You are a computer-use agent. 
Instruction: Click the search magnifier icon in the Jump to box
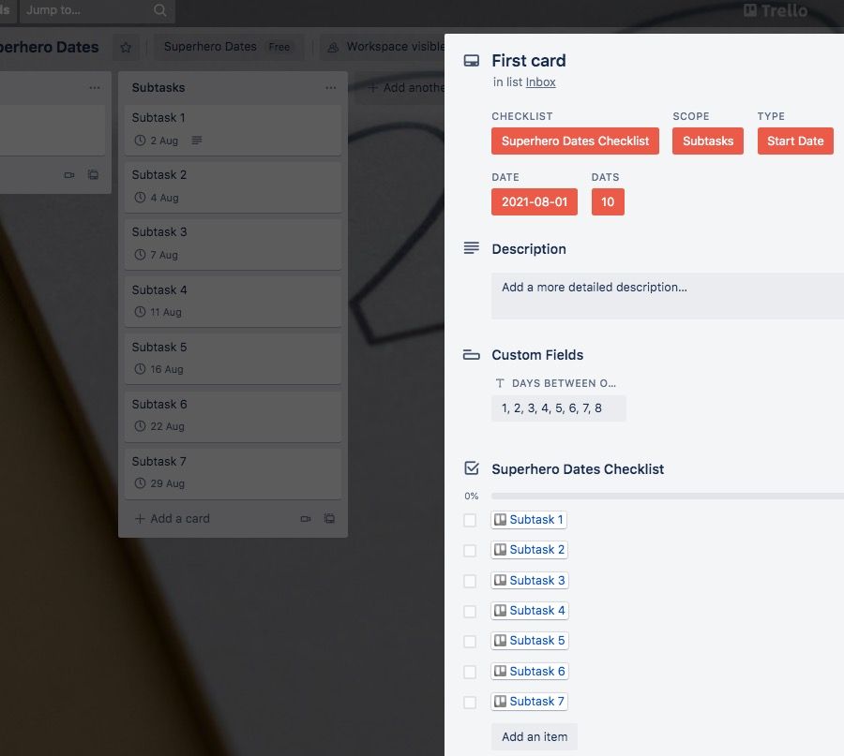pyautogui.click(x=159, y=10)
